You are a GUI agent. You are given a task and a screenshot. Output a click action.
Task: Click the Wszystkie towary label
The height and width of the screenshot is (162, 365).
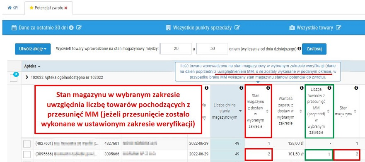tap(315, 28)
